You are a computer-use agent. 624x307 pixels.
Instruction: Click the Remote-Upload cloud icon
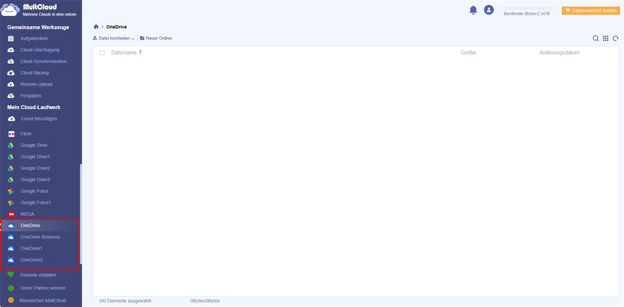11,84
